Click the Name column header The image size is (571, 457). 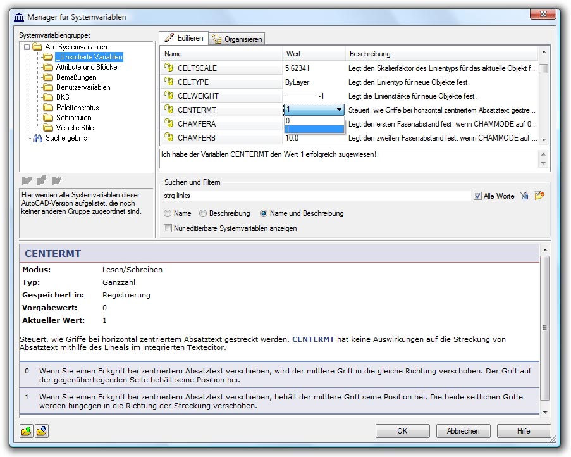pyautogui.click(x=221, y=54)
